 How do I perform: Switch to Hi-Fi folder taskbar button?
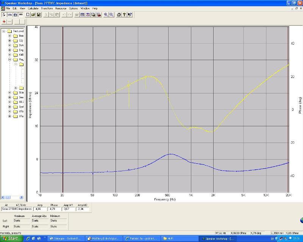tap(179, 239)
